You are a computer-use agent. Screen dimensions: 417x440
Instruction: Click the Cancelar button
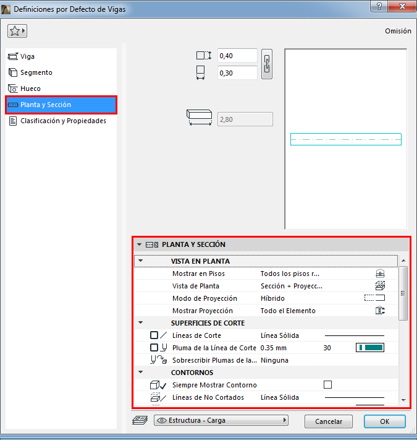329,421
